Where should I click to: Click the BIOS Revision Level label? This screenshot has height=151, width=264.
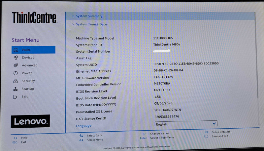tap(91, 91)
